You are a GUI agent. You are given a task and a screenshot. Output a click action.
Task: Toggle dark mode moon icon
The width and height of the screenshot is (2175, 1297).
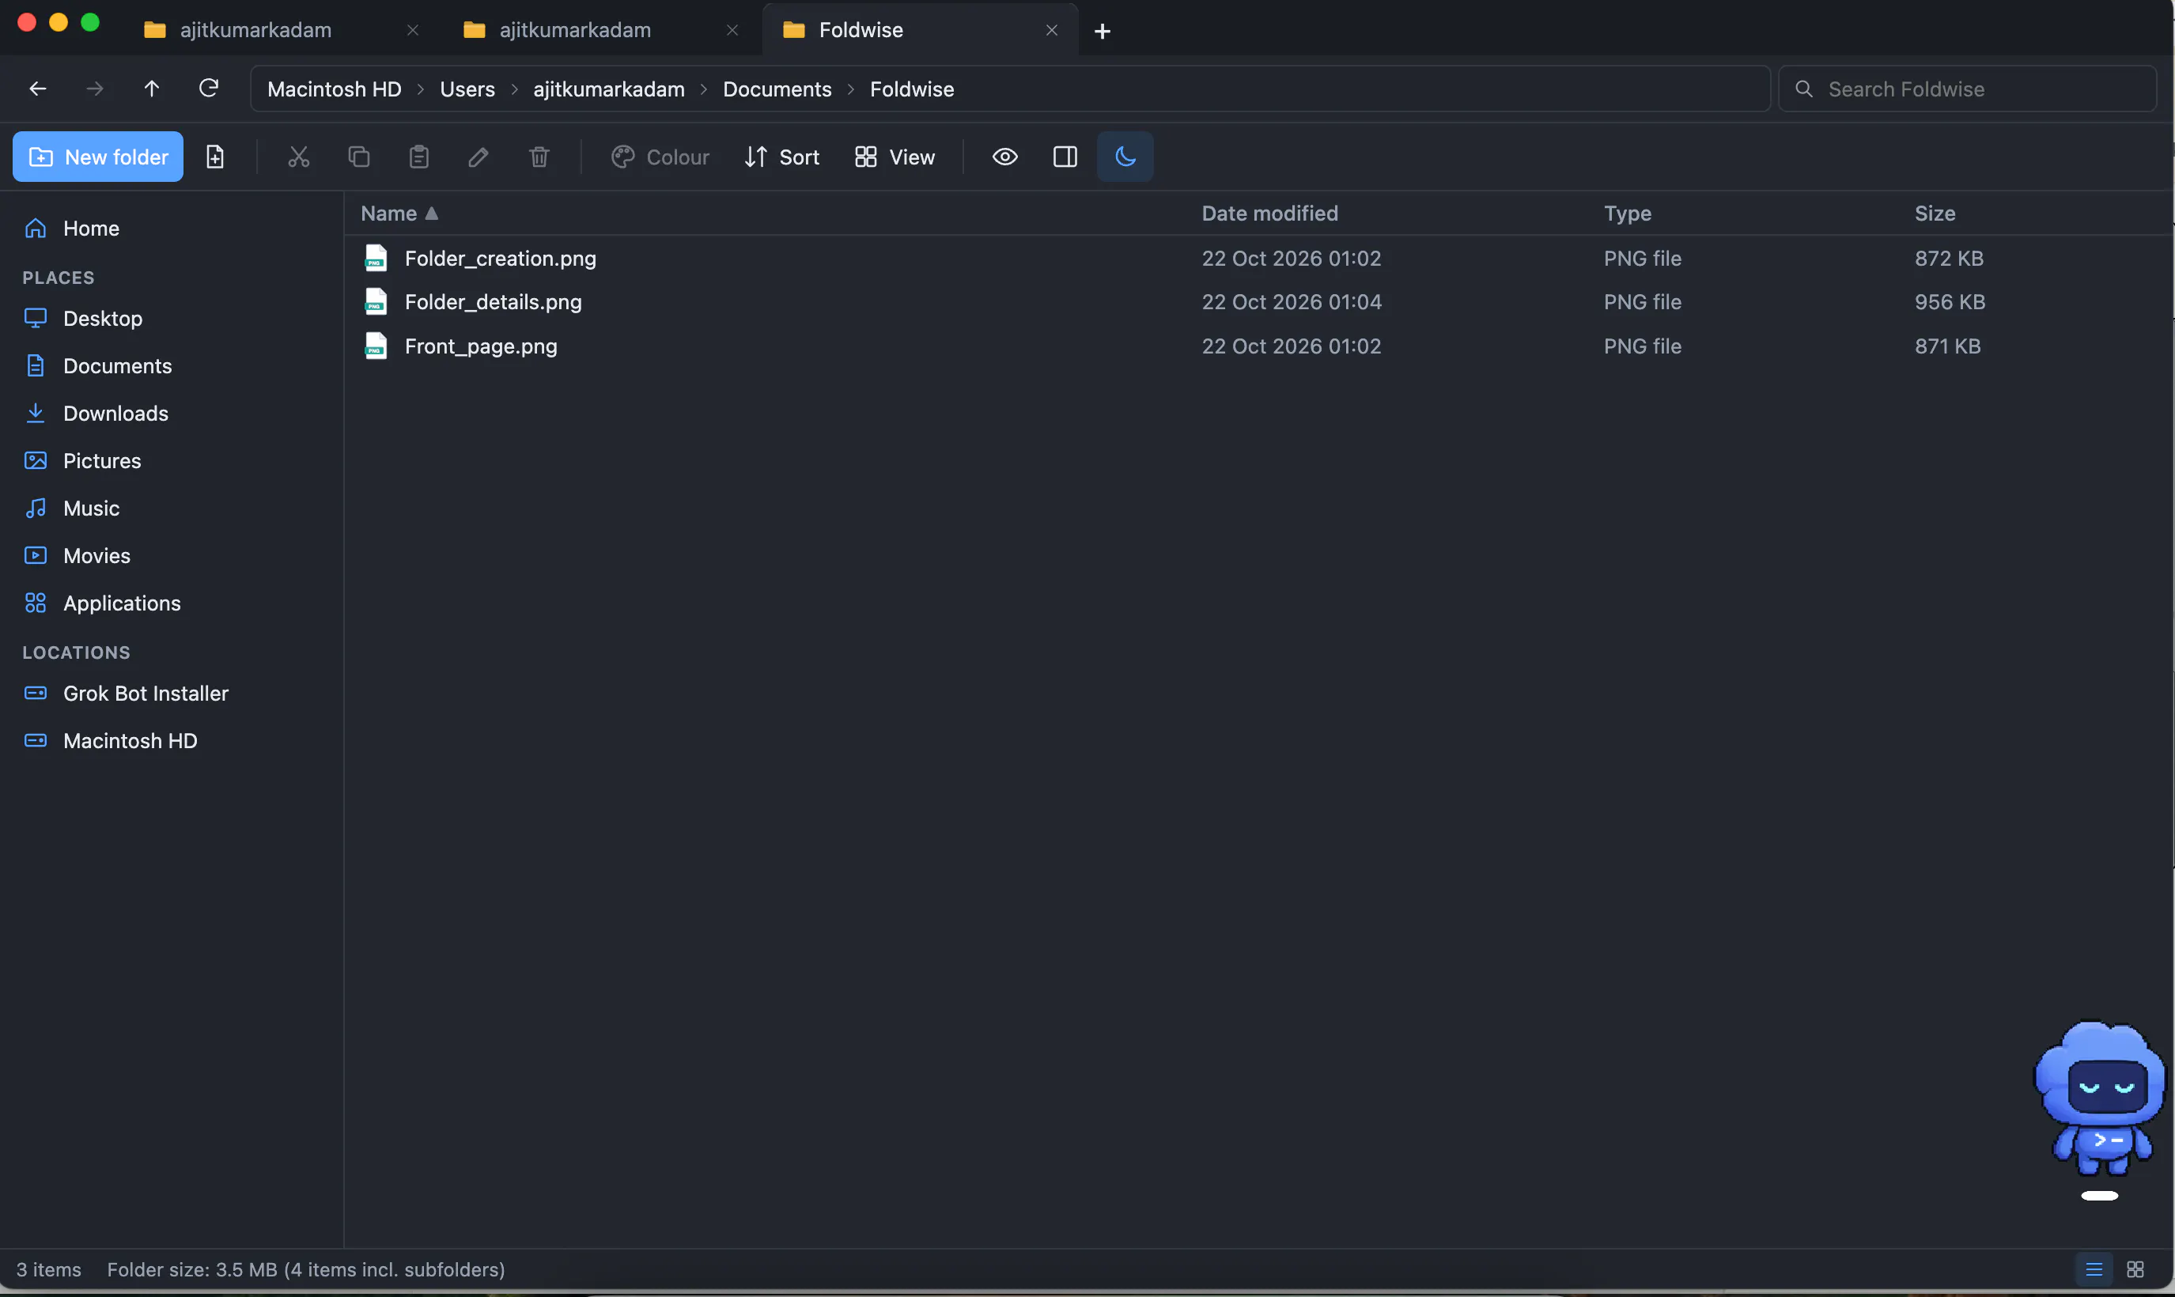tap(1125, 157)
